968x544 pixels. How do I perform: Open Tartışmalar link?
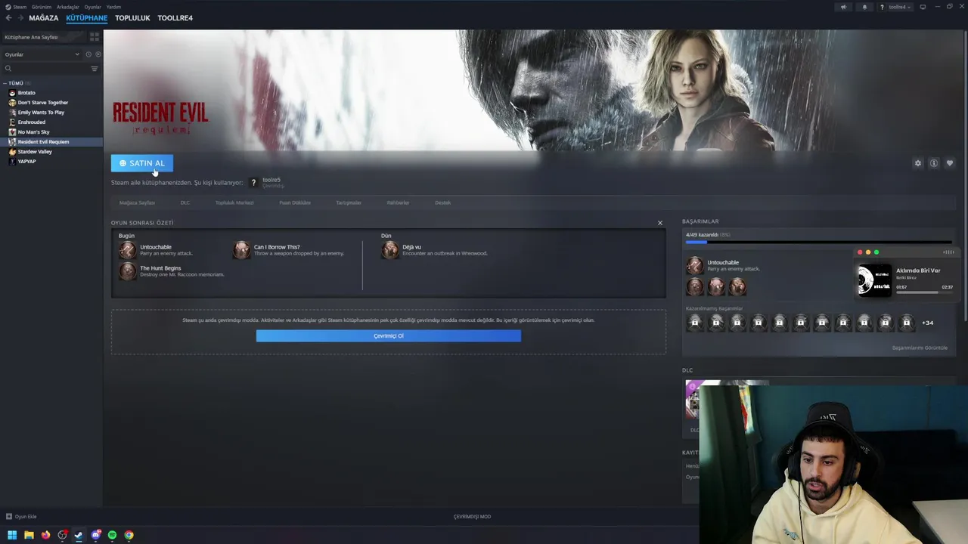pyautogui.click(x=349, y=202)
